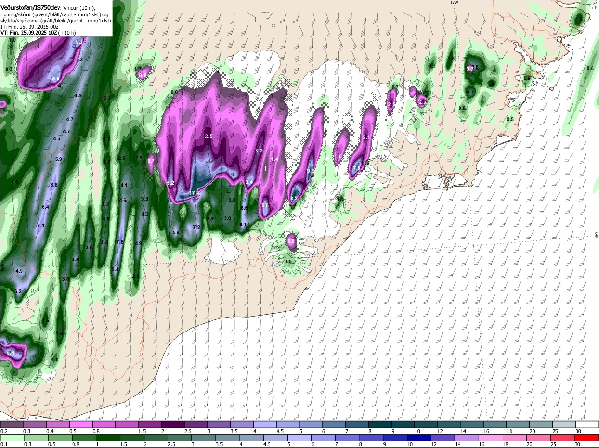The image size is (599, 448).
Task: Click the "3.1" value in the eastern showers
Action: [x=471, y=93]
